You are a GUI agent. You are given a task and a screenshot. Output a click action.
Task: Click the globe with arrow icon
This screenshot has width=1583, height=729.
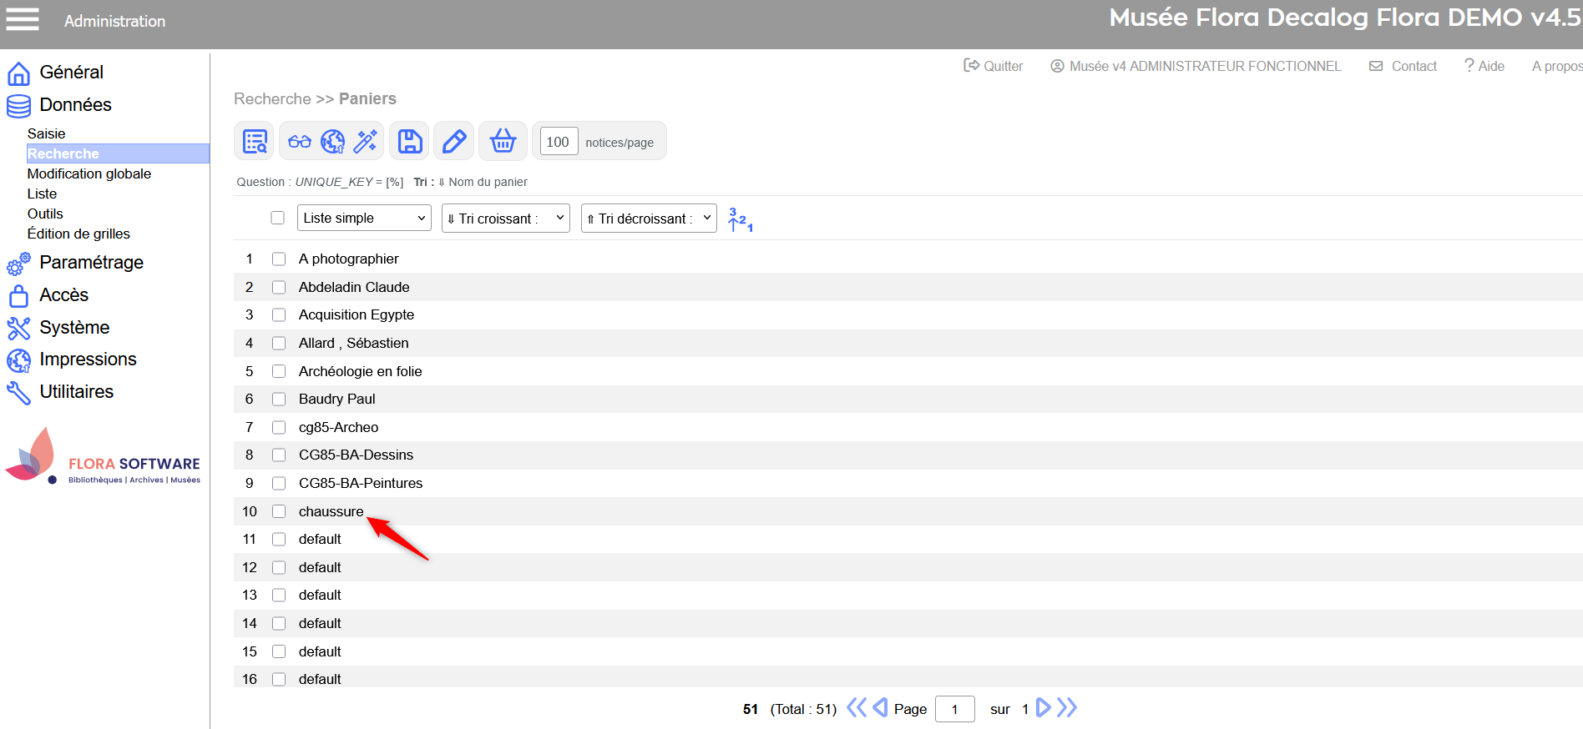[x=332, y=141]
